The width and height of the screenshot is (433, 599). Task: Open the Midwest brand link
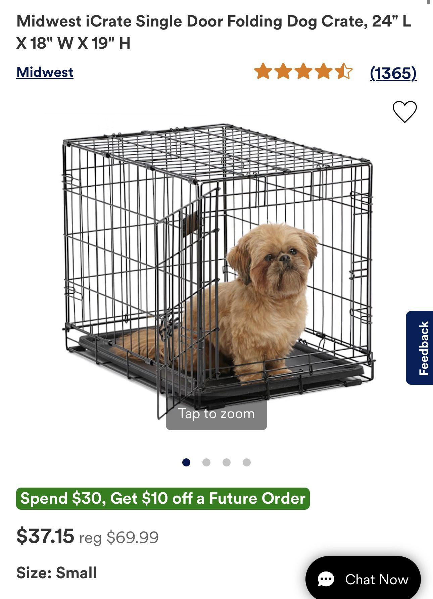[45, 72]
